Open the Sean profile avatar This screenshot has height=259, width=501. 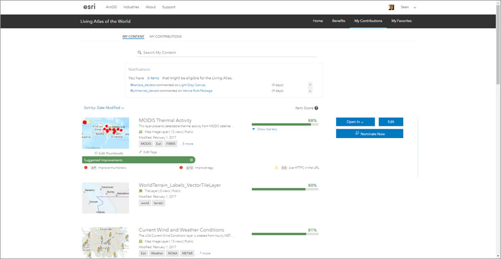[391, 7]
